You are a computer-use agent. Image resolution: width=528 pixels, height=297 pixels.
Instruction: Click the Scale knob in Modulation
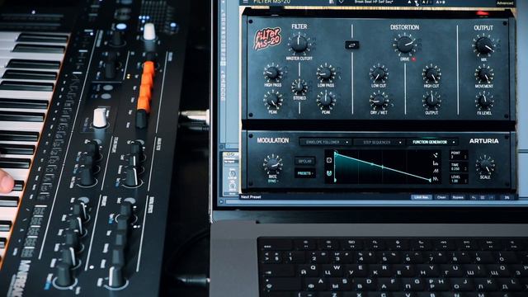485,165
